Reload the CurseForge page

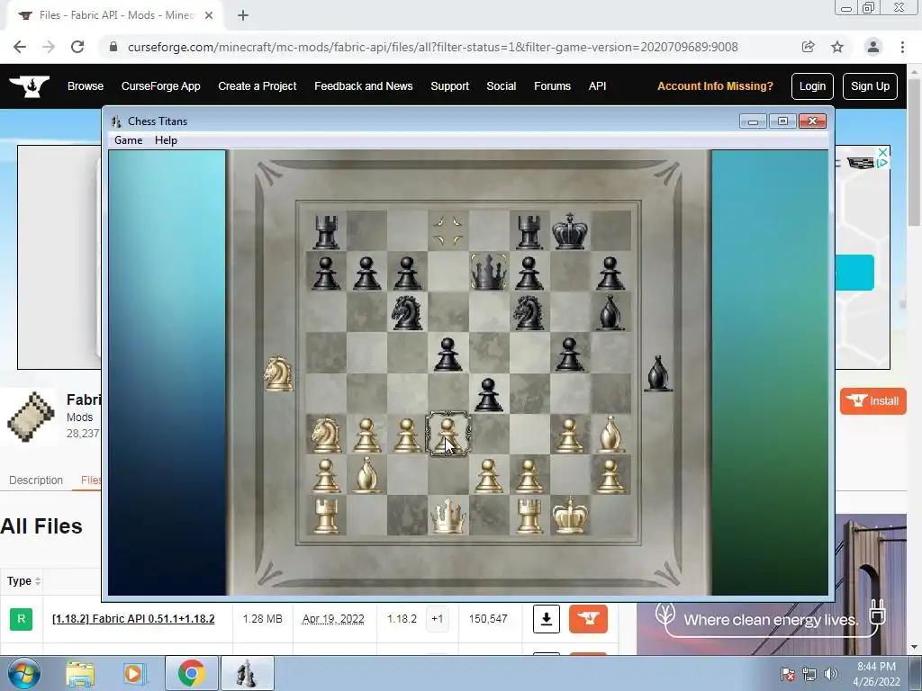point(77,47)
